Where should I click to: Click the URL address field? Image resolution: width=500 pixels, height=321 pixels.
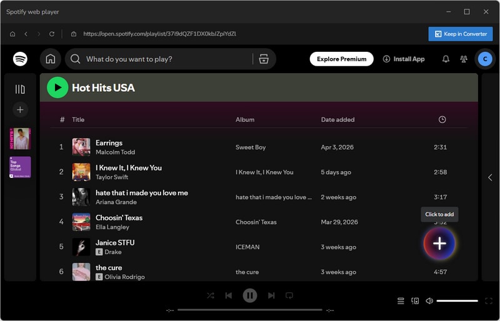(x=159, y=34)
